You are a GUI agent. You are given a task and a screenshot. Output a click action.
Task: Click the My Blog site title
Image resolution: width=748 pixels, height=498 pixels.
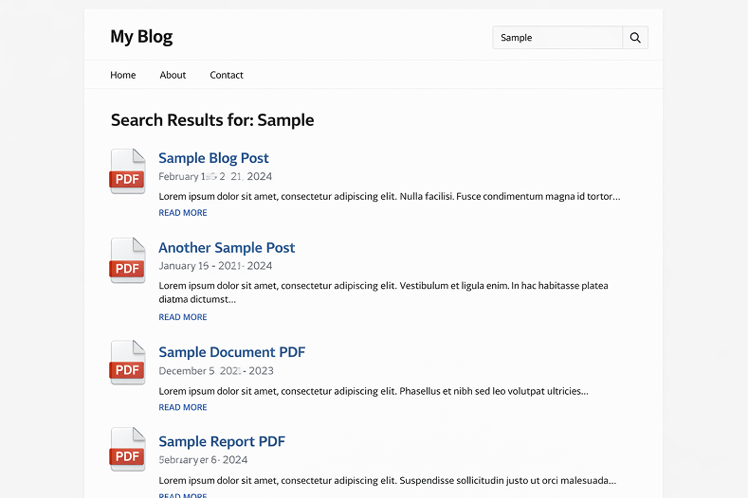tap(141, 37)
